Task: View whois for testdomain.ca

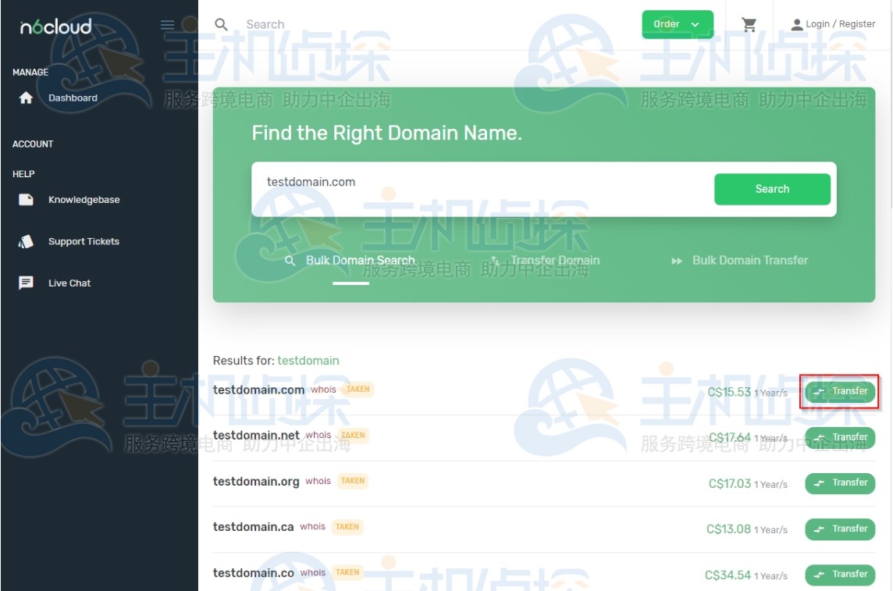Action: coord(313,527)
